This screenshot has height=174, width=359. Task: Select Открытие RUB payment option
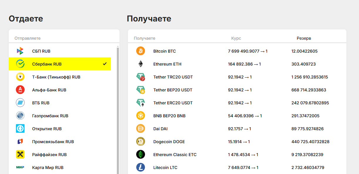tap(60, 129)
